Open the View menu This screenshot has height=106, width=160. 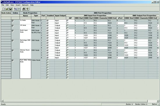[12, 5]
